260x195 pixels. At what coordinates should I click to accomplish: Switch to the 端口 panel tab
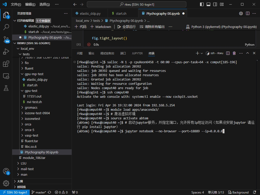[x=123, y=53]
